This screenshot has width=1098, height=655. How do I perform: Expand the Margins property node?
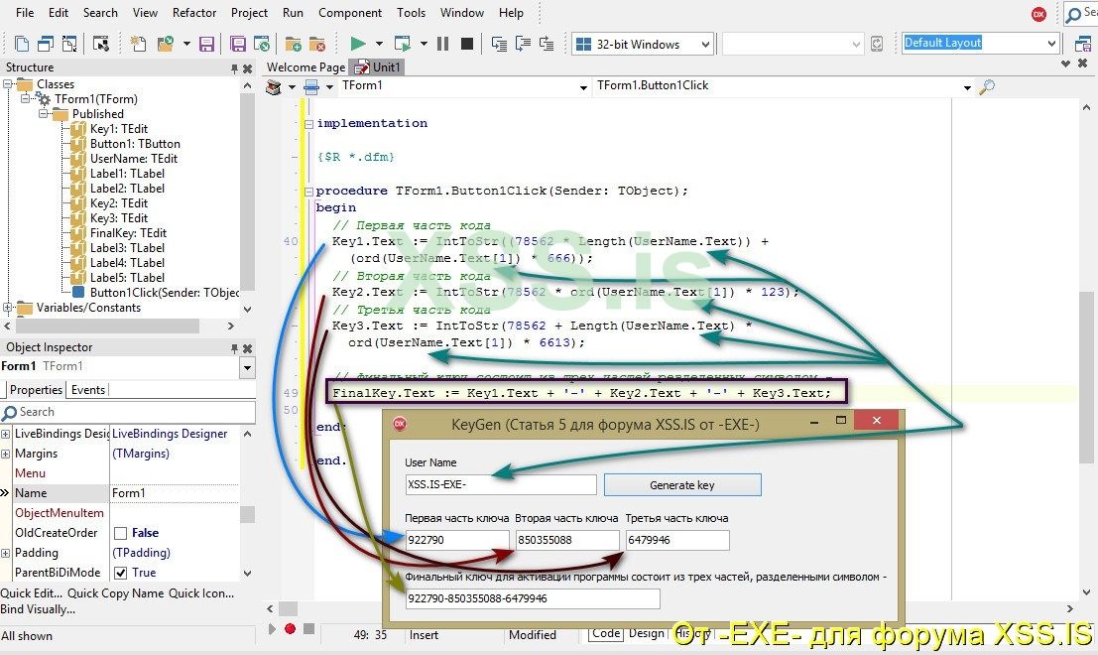6,454
